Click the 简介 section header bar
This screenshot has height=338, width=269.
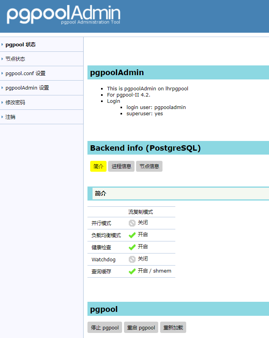pyautogui.click(x=178, y=194)
